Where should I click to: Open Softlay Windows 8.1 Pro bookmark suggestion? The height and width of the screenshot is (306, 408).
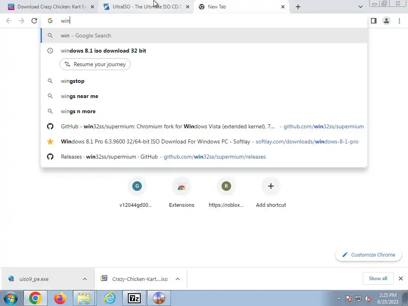click(204, 141)
